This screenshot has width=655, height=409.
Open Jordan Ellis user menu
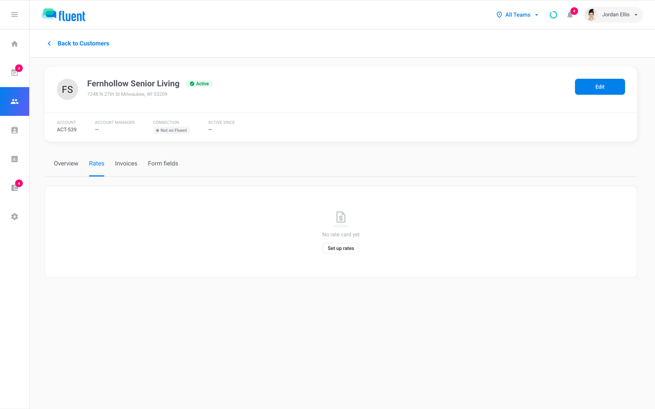click(x=613, y=15)
